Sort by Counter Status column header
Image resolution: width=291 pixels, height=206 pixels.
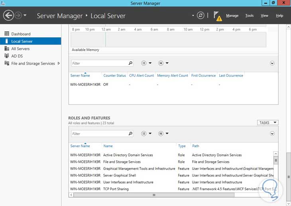pos(114,75)
